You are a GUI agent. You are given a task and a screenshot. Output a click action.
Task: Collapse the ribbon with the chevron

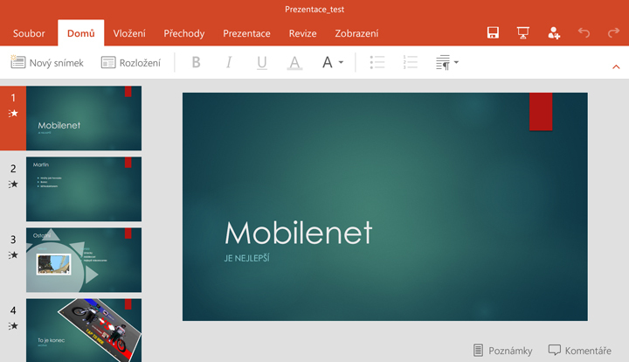(x=616, y=67)
